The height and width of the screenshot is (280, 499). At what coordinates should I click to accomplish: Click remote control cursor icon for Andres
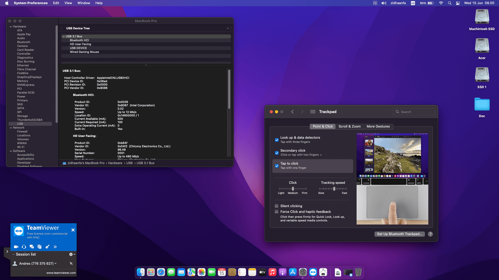[71, 263]
